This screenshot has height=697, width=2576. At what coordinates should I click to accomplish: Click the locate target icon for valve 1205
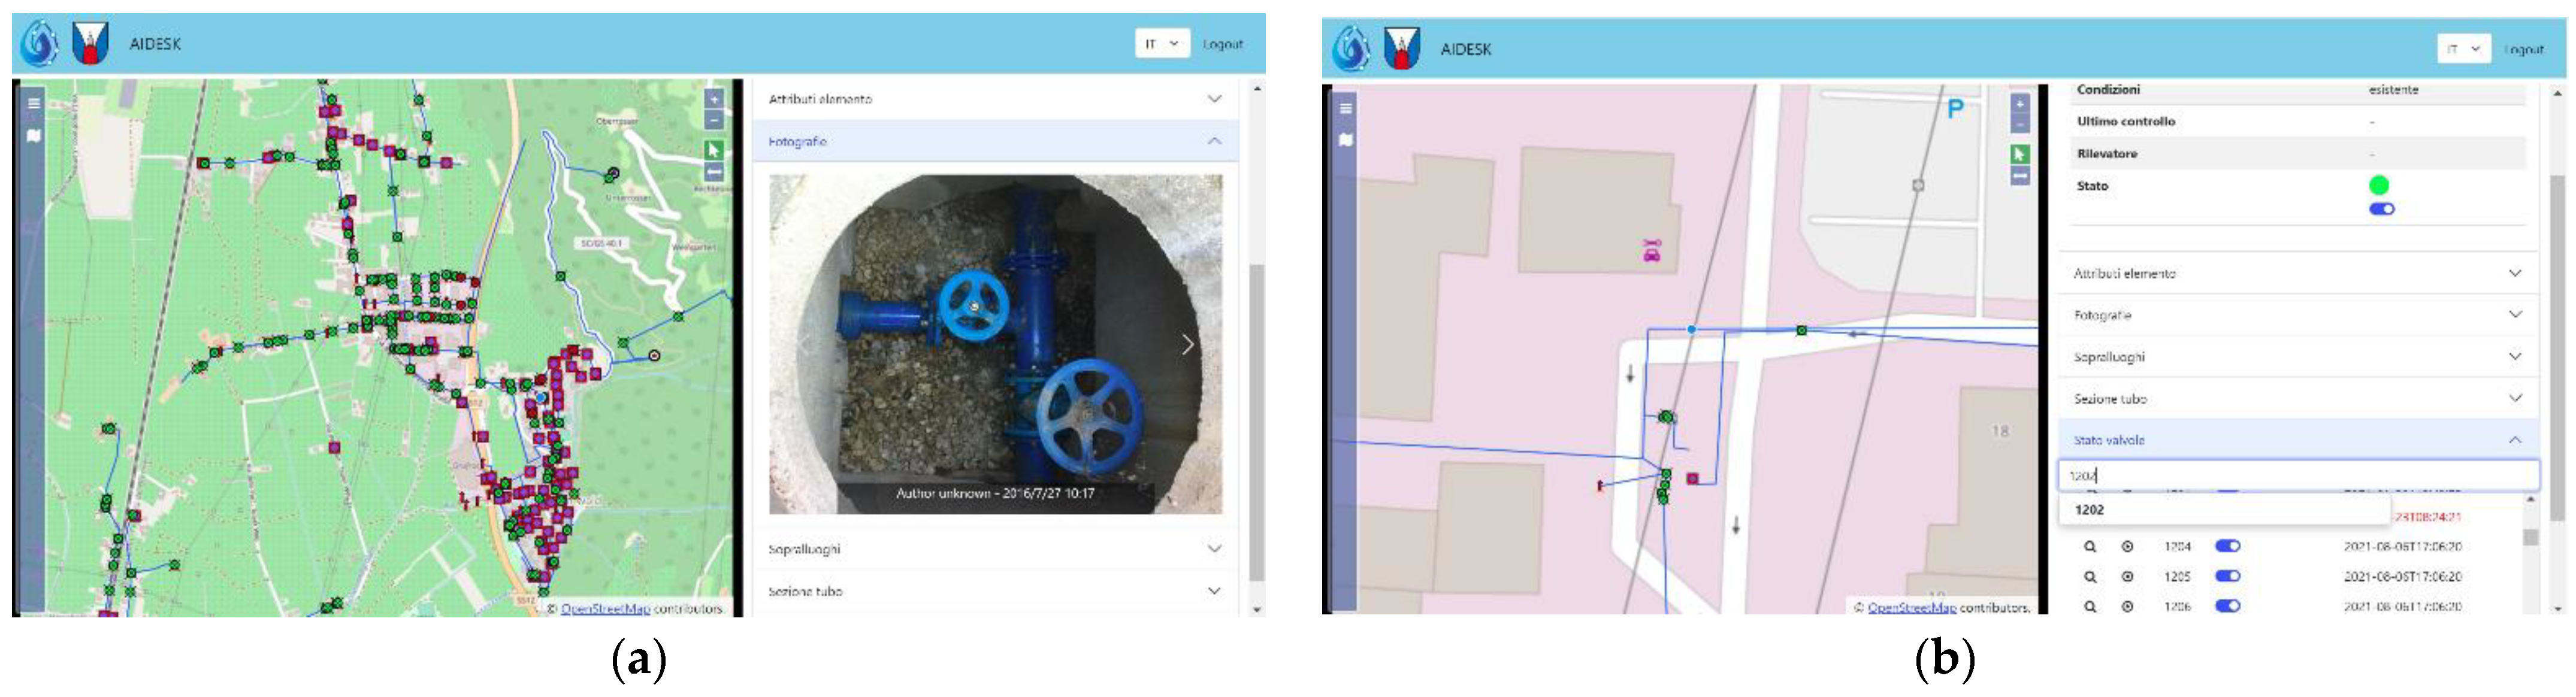(x=2128, y=577)
